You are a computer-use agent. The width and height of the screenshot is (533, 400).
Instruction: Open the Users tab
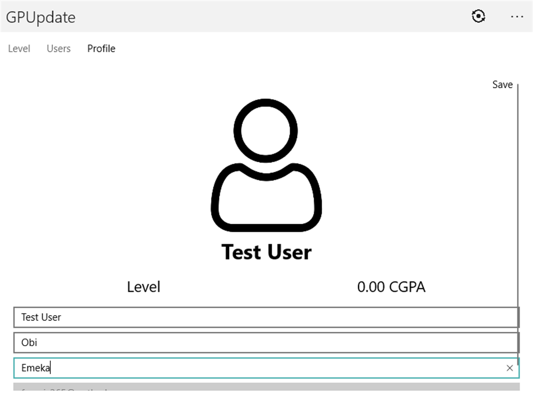(x=58, y=48)
